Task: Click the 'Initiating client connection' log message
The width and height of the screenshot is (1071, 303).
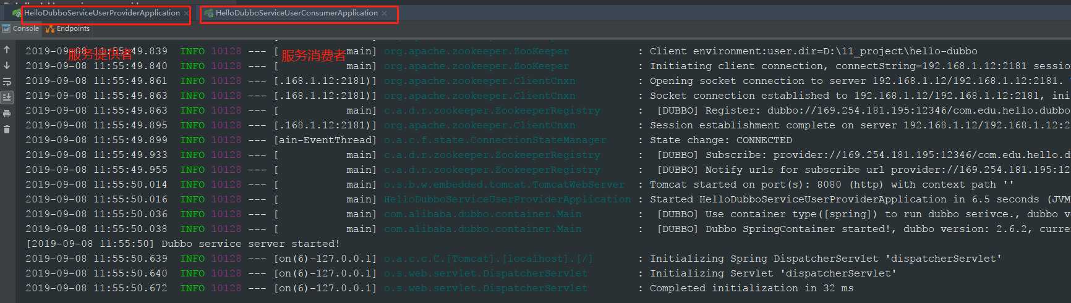Action: pyautogui.click(x=860, y=66)
